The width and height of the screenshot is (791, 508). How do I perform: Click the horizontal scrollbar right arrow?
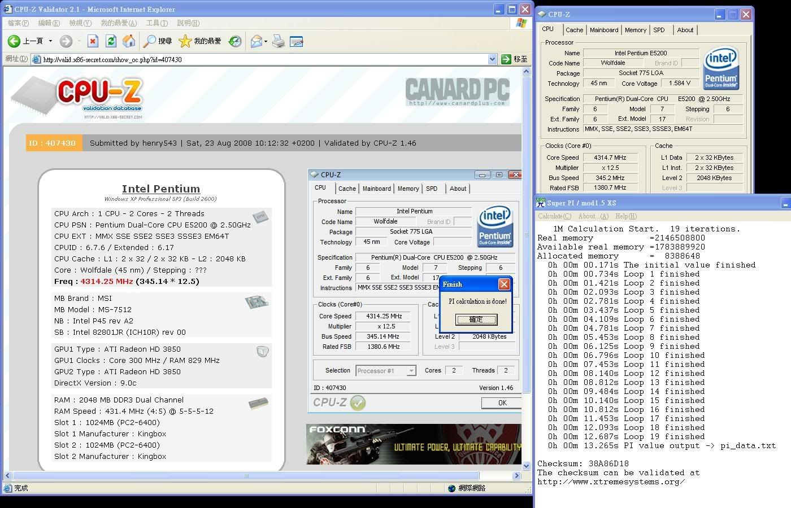click(516, 475)
